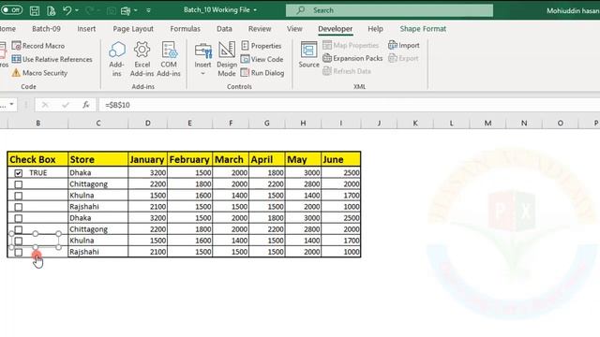Click the confirm checkmark in formula bar
This screenshot has height=337, width=600.
pyautogui.click(x=66, y=105)
